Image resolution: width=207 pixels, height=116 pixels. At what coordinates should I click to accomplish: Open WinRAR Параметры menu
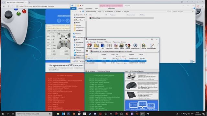click(116, 42)
